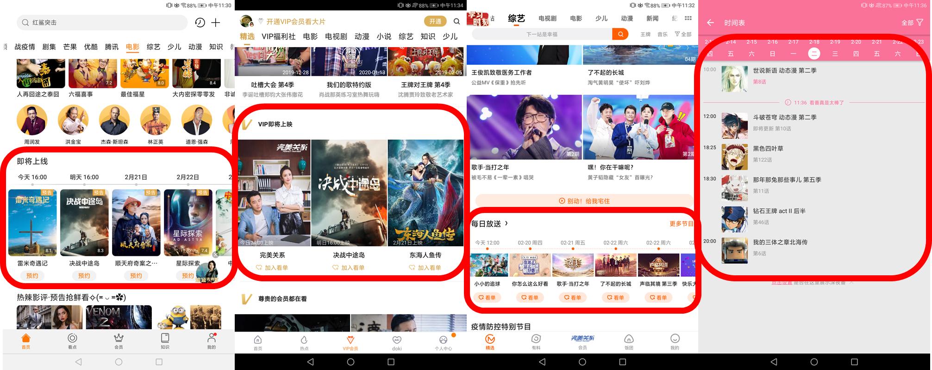
Task: Select the 2-16 日 date in timetable
Action: (x=772, y=48)
